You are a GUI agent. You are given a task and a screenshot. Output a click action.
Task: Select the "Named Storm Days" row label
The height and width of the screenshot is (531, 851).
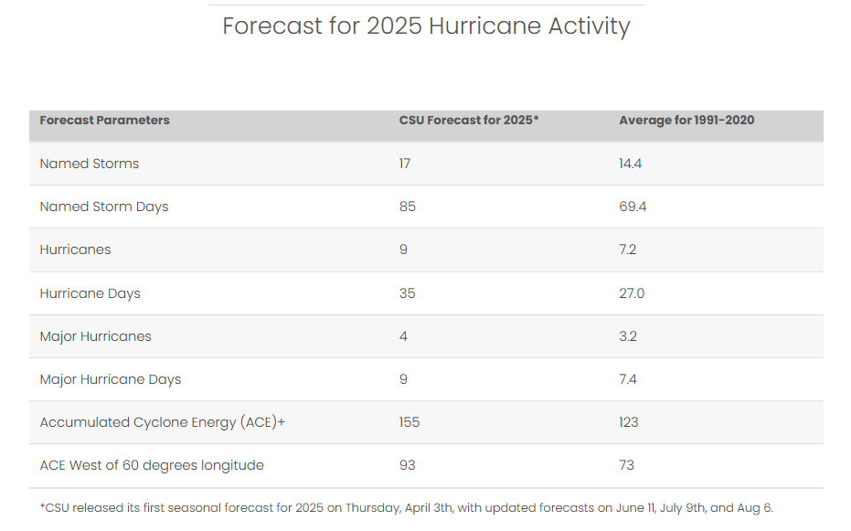coord(104,207)
